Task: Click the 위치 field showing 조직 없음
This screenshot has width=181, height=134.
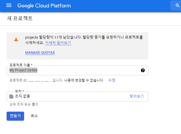Action: [77, 97]
